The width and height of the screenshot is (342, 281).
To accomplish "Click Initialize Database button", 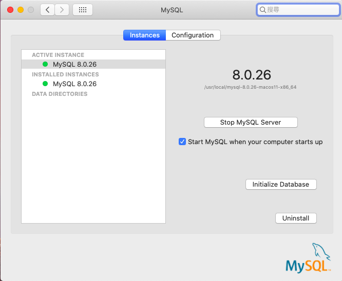I will (281, 184).
